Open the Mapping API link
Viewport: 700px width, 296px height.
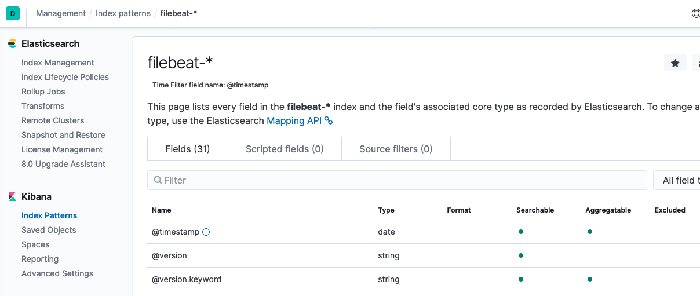pyautogui.click(x=293, y=120)
